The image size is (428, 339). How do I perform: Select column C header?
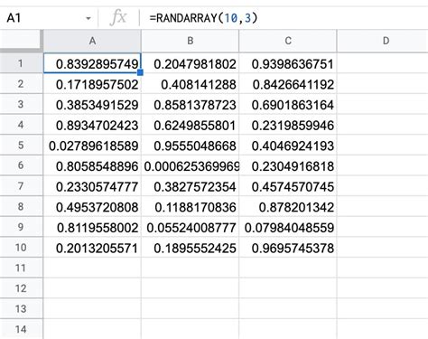(288, 41)
